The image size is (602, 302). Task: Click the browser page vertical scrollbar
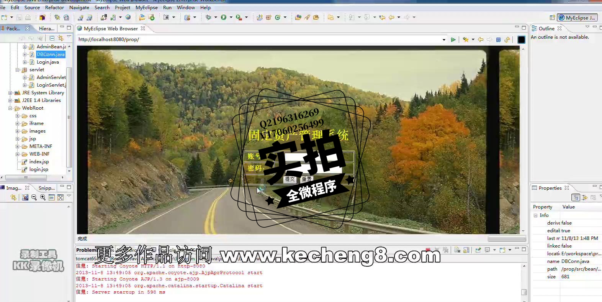click(523, 140)
